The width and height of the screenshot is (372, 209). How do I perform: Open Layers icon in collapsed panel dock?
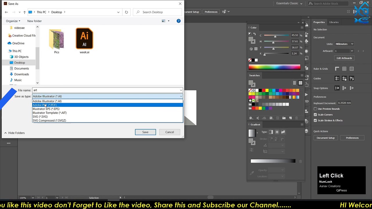point(307,131)
